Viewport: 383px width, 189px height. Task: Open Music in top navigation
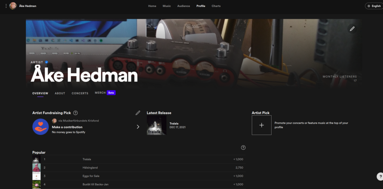[x=167, y=6]
